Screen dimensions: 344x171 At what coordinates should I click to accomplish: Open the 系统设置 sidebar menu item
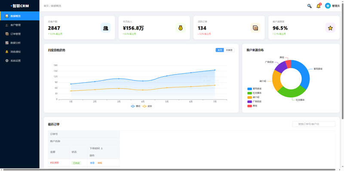[x=20, y=60]
